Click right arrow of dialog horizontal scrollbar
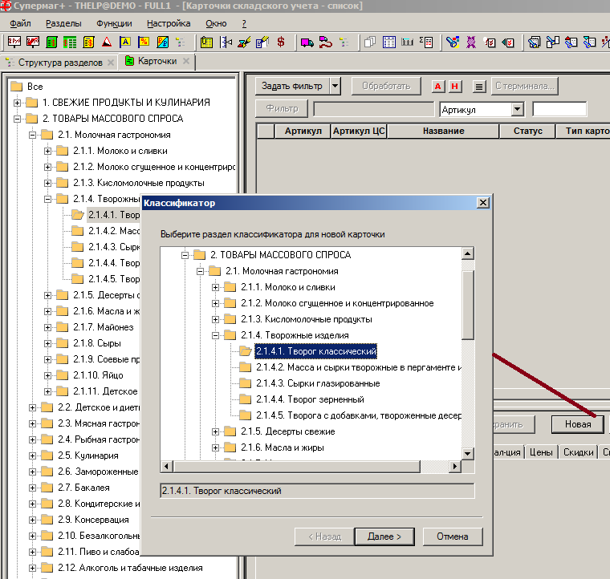 (x=454, y=466)
